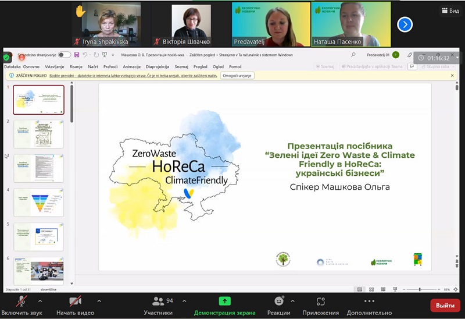Toggle the Samodejno shranjevanje autosave switch
465x319 pixels.
click(x=65, y=55)
